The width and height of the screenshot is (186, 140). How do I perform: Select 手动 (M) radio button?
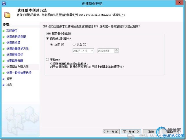(47, 59)
